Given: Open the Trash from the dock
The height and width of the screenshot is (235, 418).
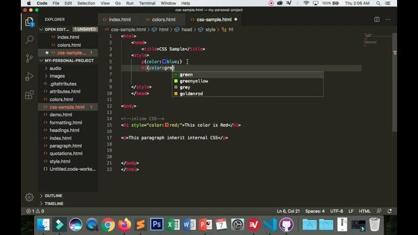Looking at the screenshot, I should click(374, 225).
